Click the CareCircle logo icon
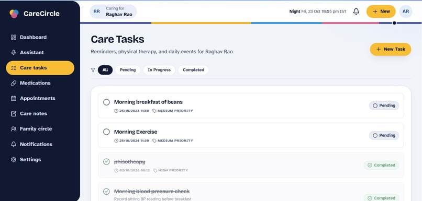422x201 pixels. pos(14,14)
